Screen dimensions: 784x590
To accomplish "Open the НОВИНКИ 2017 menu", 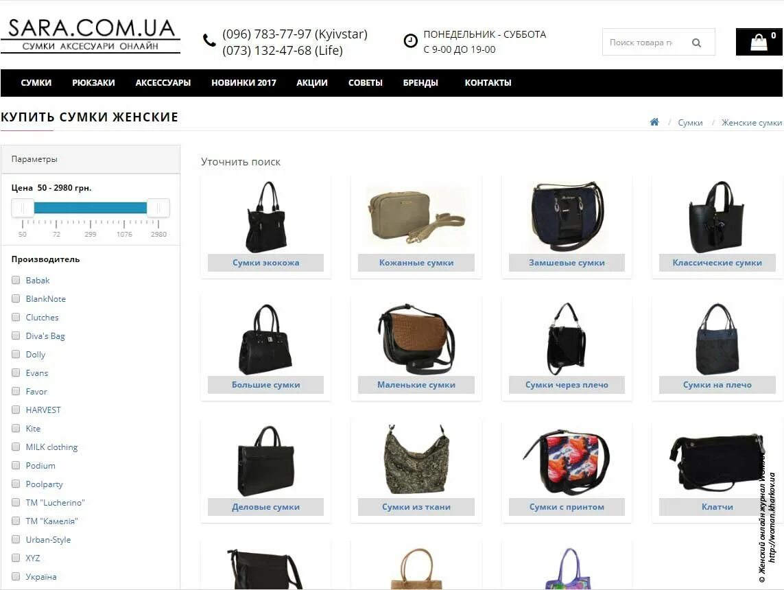I will pos(243,82).
